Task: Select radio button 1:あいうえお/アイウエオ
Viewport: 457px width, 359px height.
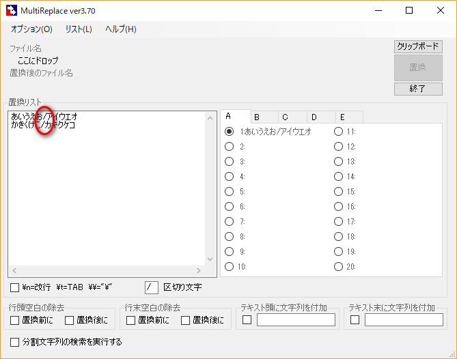Action: pos(230,132)
